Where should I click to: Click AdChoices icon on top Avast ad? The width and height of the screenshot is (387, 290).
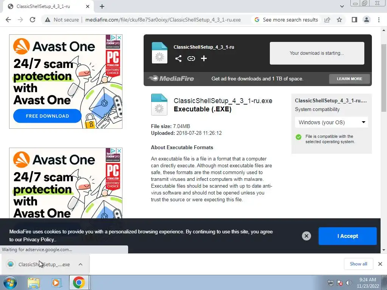pyautogui.click(x=113, y=37)
